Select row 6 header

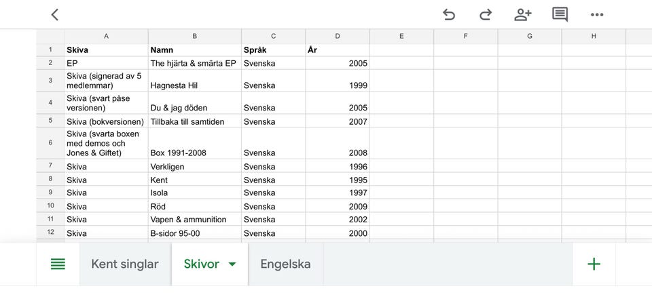coord(50,143)
